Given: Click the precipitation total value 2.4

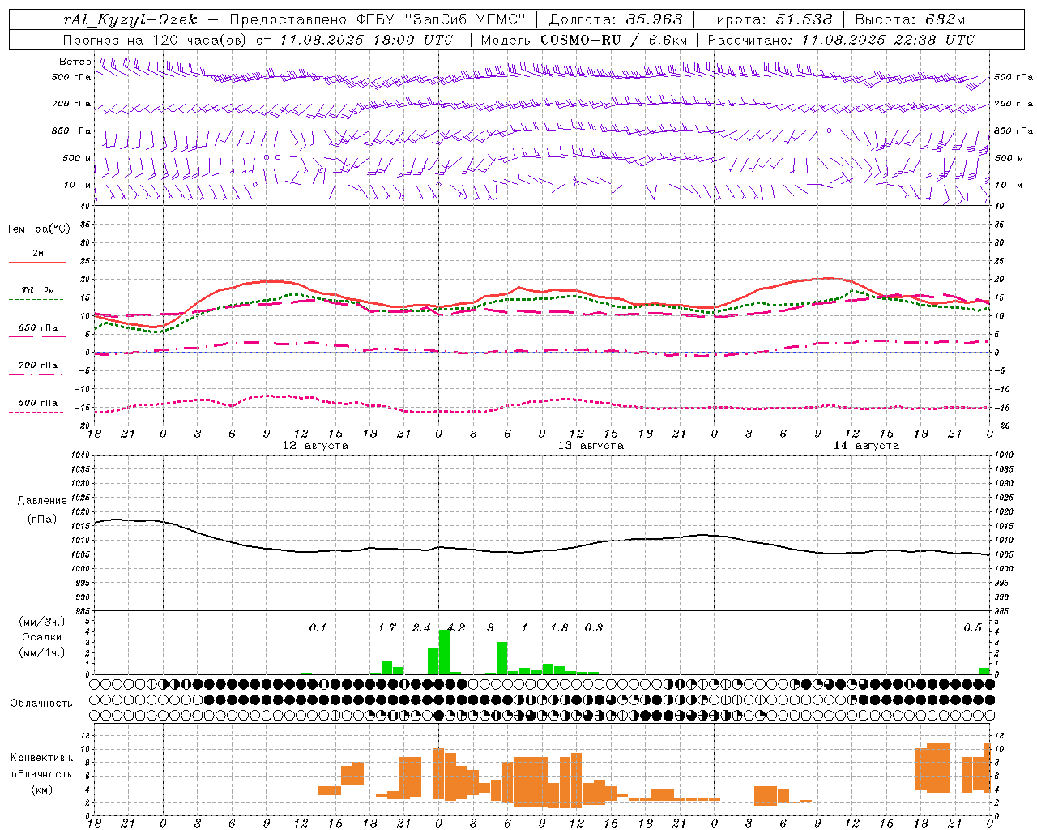Looking at the screenshot, I should point(421,627).
